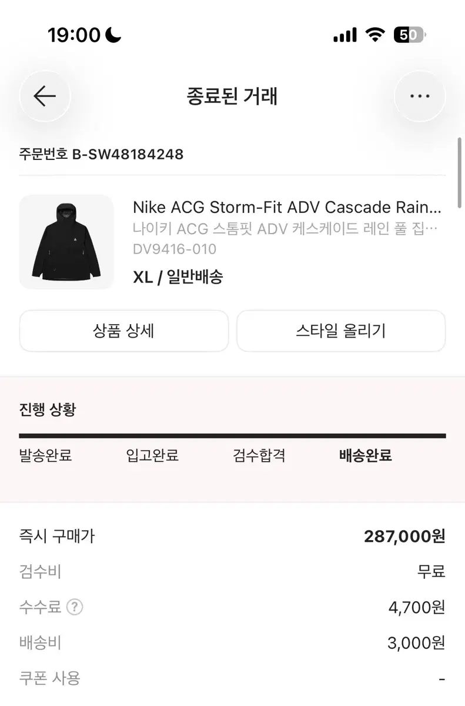465x706 pixels.
Task: Tap the moon Focus mode icon
Action: (114, 35)
